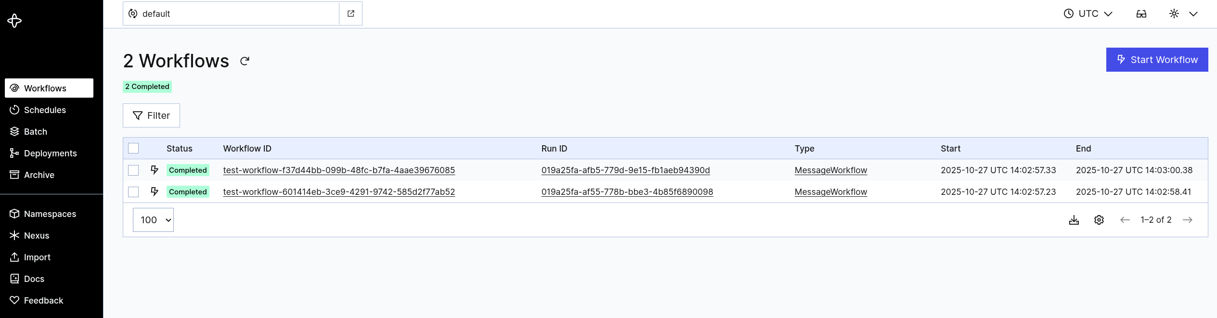This screenshot has height=318, width=1217.
Task: Open the page size 100 dropdown
Action: (153, 219)
